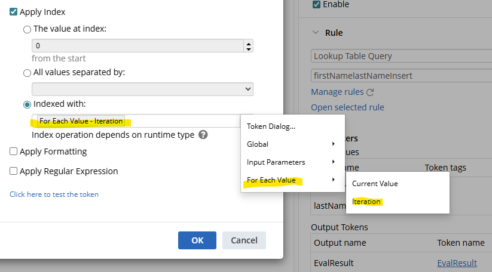Choose Current Value in the submenu
The width and height of the screenshot is (492, 272).
pos(375,184)
